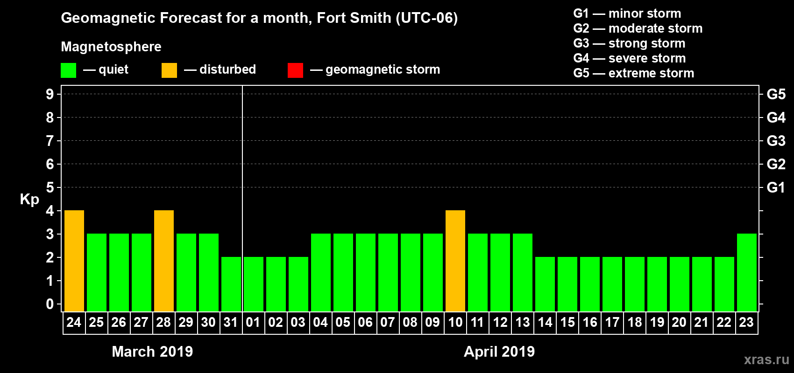Select the orange bar for April 10

pos(455,261)
